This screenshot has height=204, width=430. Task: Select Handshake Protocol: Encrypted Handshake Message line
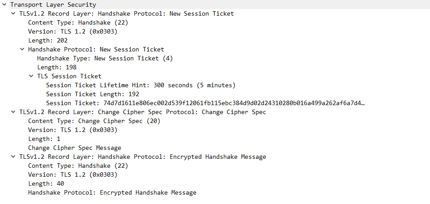coord(112,192)
